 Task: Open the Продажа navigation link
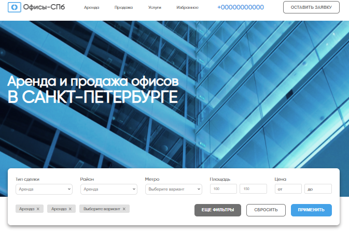123,8
